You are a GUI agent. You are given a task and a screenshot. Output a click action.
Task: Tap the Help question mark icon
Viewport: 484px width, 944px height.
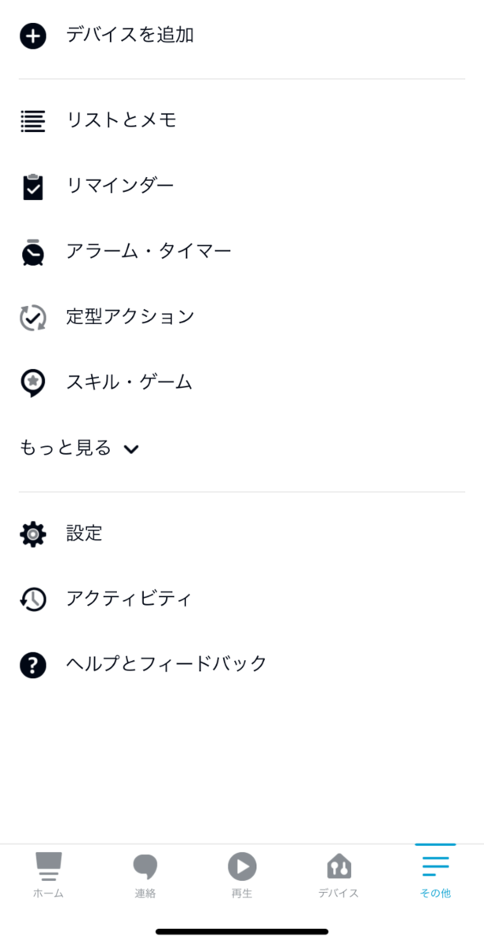tap(32, 663)
